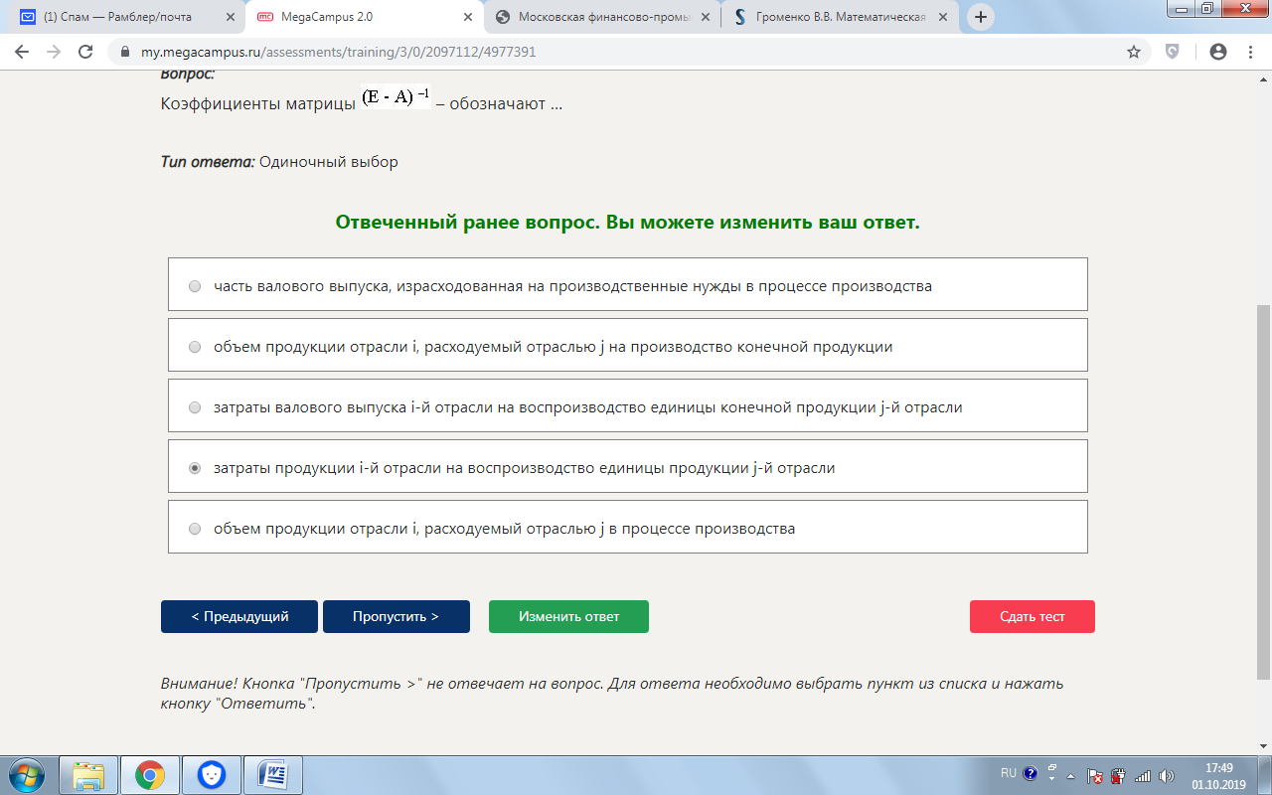Click the address bar URL

[x=338, y=52]
